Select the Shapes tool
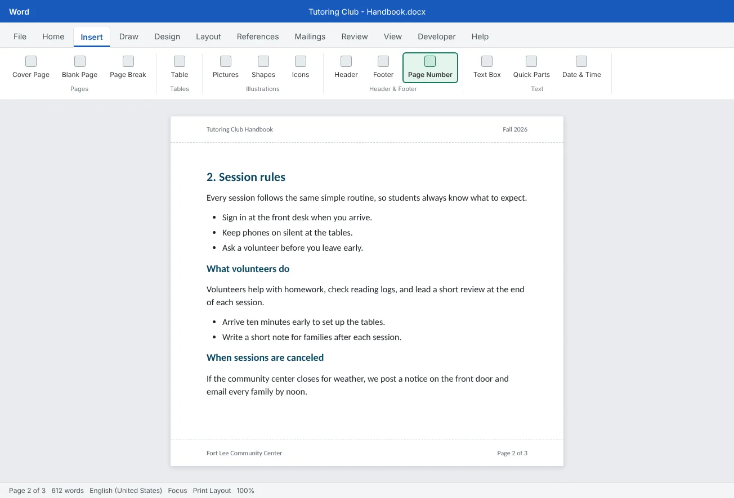This screenshot has width=734, height=498. pos(263,67)
